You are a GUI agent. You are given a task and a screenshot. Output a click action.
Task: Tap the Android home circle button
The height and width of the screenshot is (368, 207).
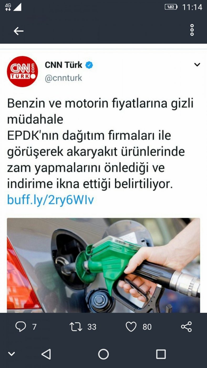pyautogui.click(x=103, y=354)
